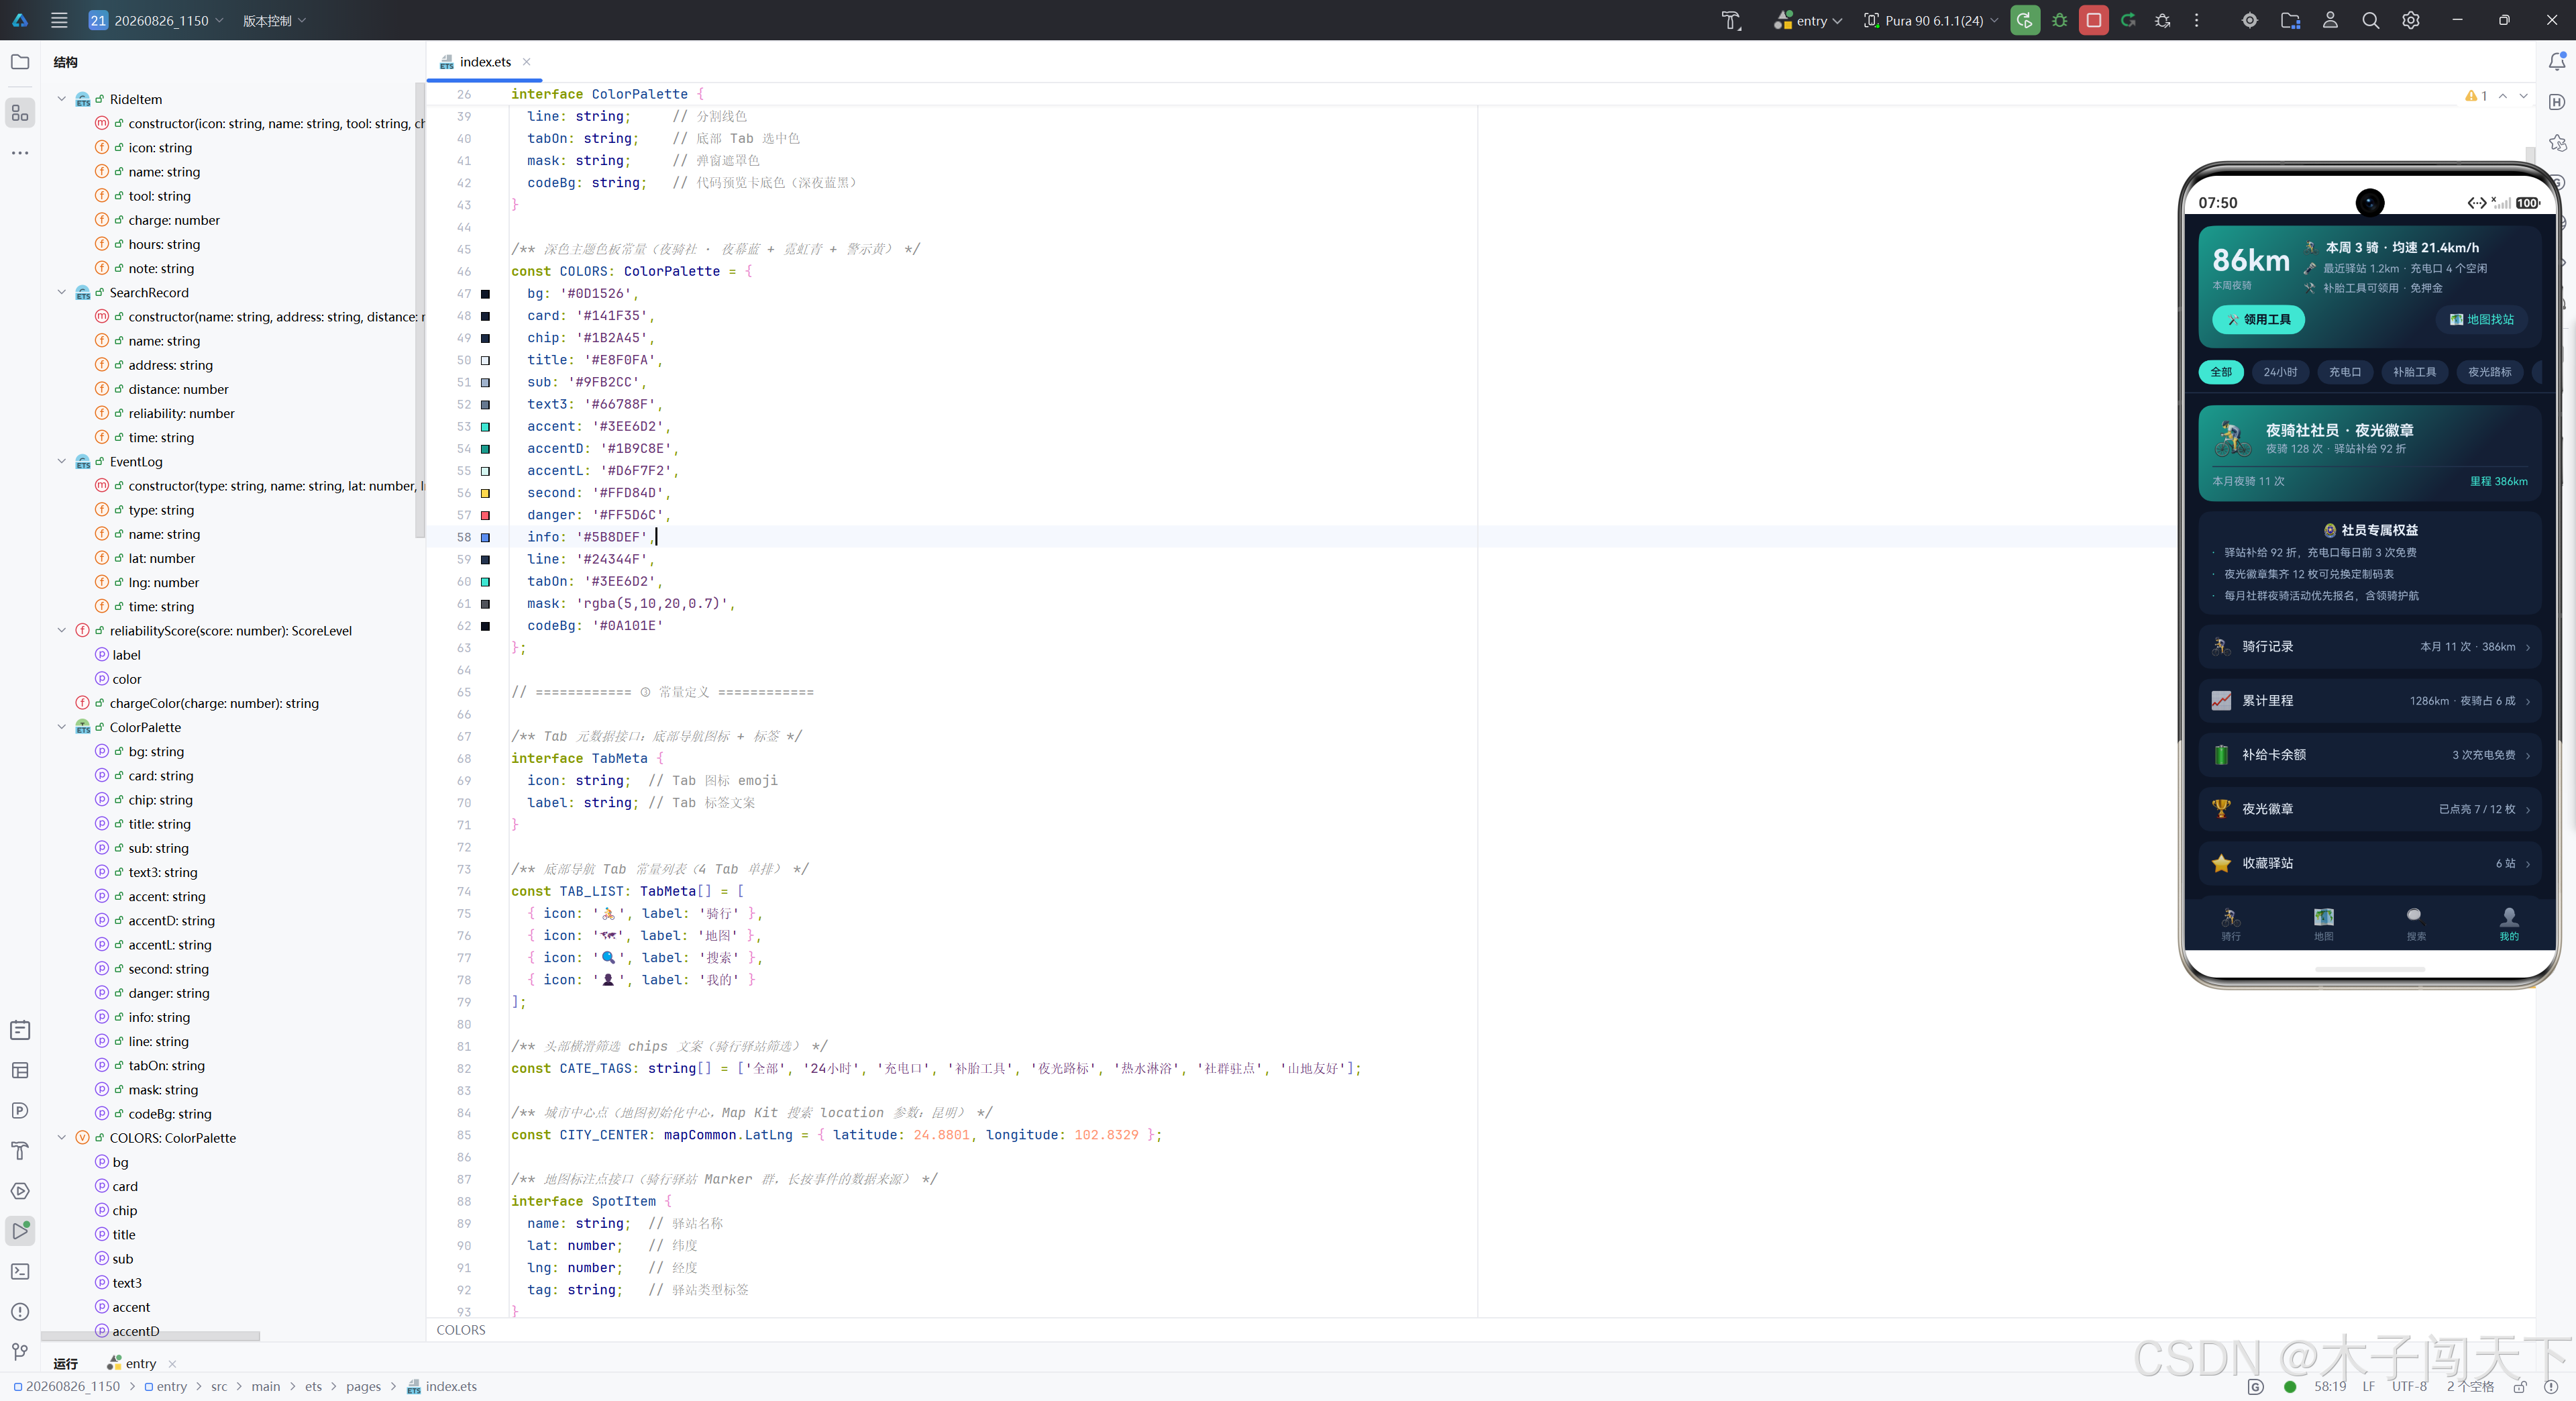The width and height of the screenshot is (2576, 1401).
Task: Open the 20260826_1150 project dropdown
Action: (x=156, y=20)
